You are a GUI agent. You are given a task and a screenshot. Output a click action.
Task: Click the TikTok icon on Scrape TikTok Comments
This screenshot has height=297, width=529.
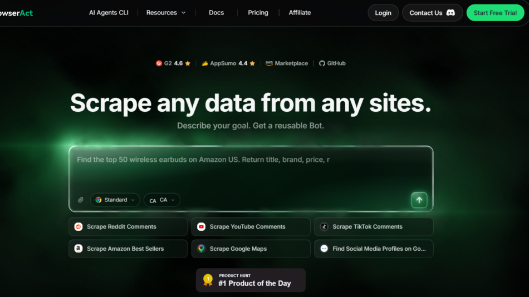pos(324,226)
